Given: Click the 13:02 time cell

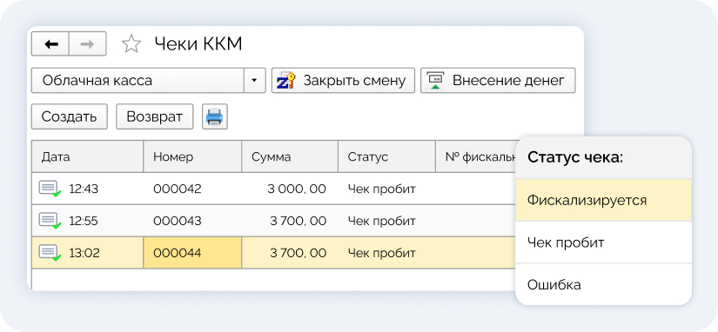Looking at the screenshot, I should (x=84, y=252).
